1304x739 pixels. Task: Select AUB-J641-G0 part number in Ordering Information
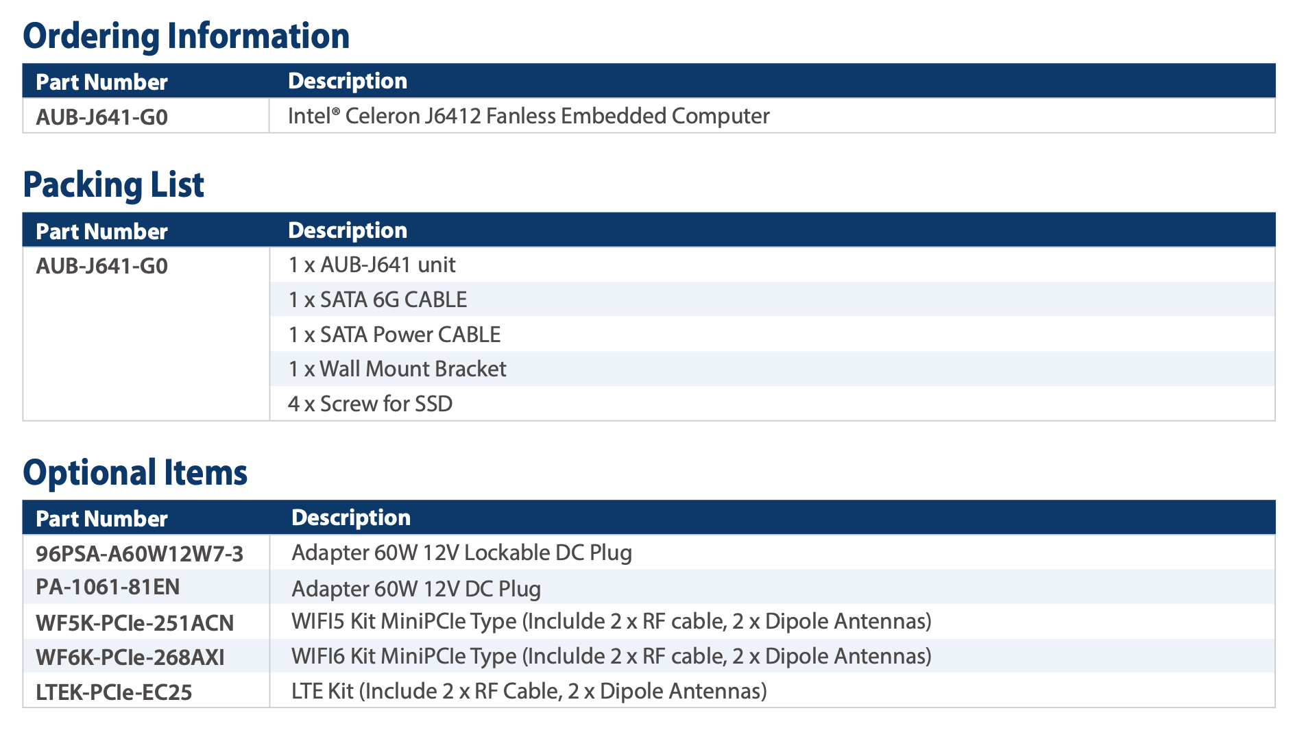click(101, 117)
